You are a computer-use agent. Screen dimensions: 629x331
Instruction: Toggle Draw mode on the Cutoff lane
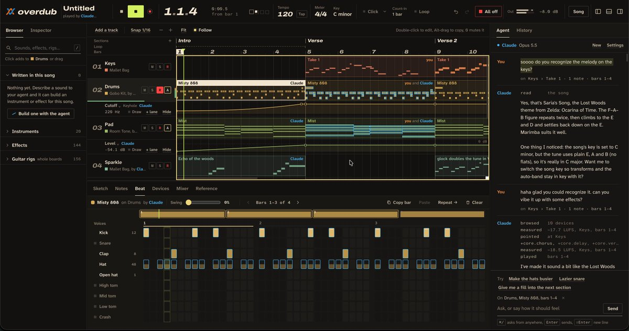pos(135,112)
